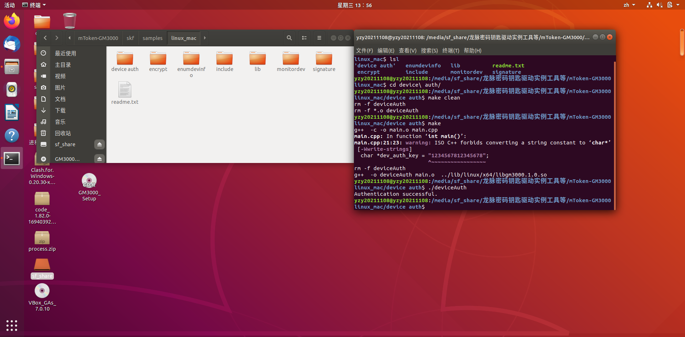The height and width of the screenshot is (337, 685).
Task: Open Music (音乐) in sidebar
Action: tap(71, 122)
